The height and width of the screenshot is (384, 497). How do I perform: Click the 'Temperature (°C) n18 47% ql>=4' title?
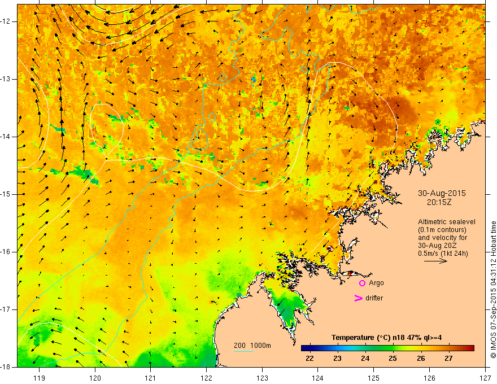pos(387,338)
